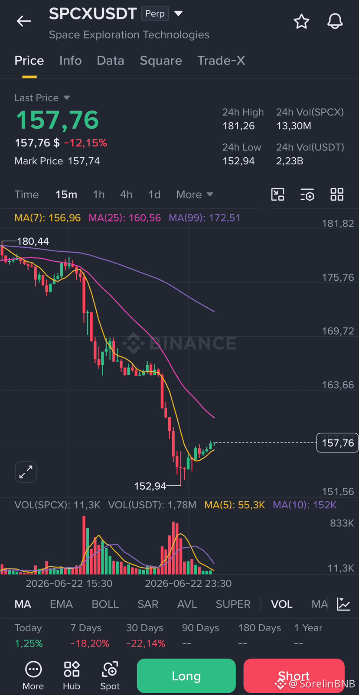Tap the Long button
Viewport: 359px width, 695px height.
click(186, 676)
